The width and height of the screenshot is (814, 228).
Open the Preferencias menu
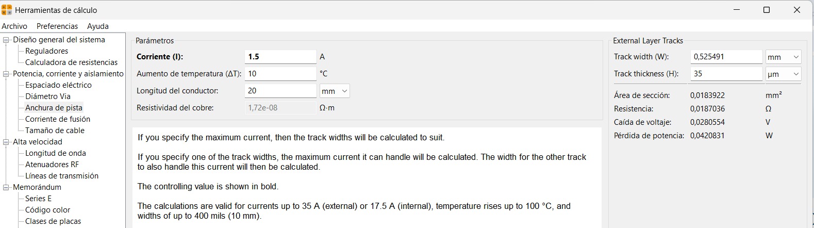coord(57,26)
